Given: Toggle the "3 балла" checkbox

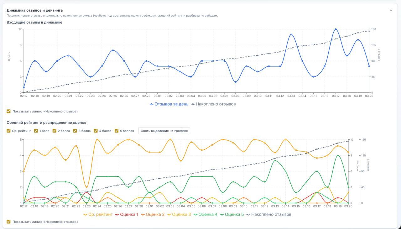Looking at the screenshot, I should point(75,131).
